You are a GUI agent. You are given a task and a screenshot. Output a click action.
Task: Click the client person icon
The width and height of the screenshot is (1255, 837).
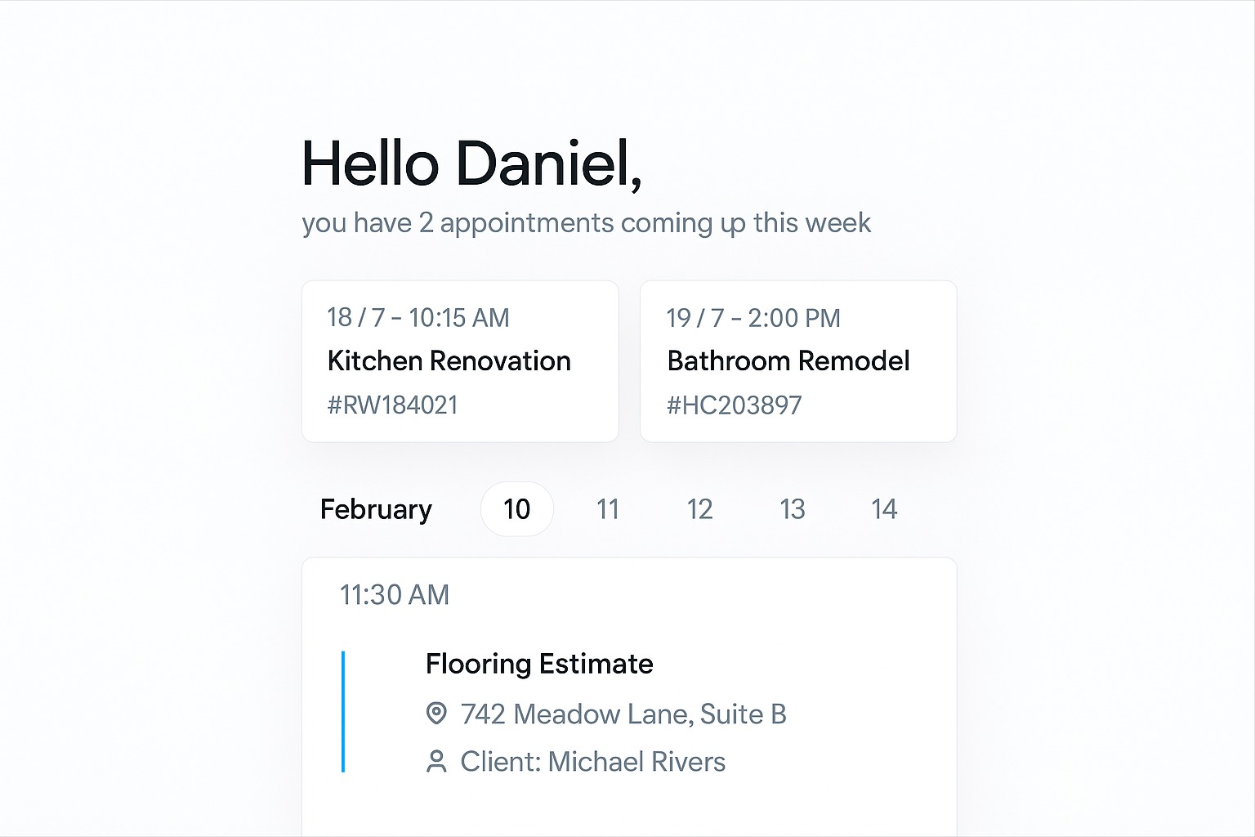point(436,762)
